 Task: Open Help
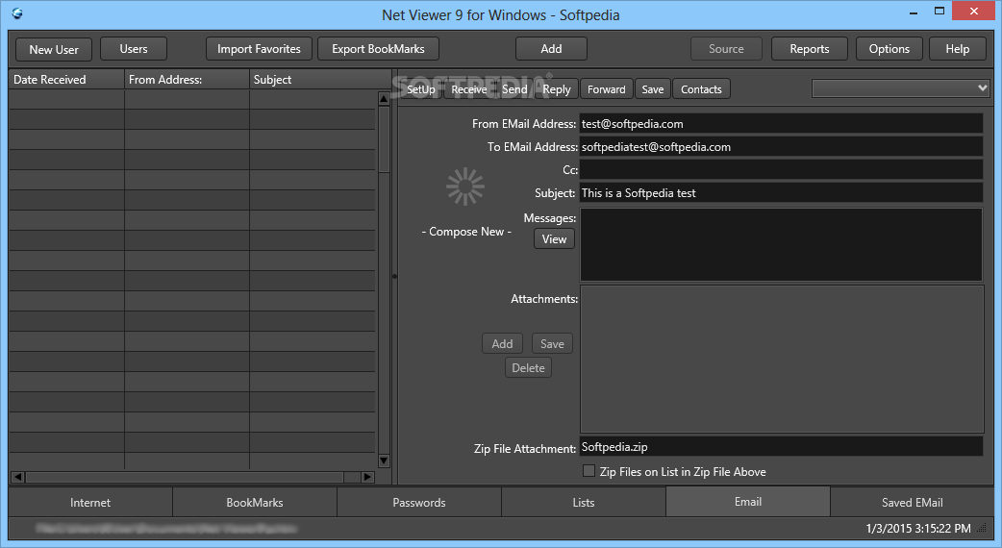[x=957, y=48]
